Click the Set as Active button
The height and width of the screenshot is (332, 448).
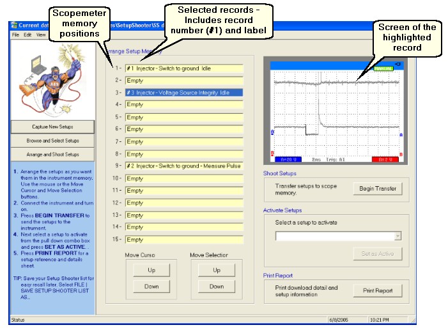point(378,254)
